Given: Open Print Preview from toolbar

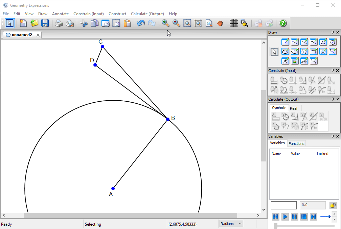Looking at the screenshot, I should click(70, 23).
